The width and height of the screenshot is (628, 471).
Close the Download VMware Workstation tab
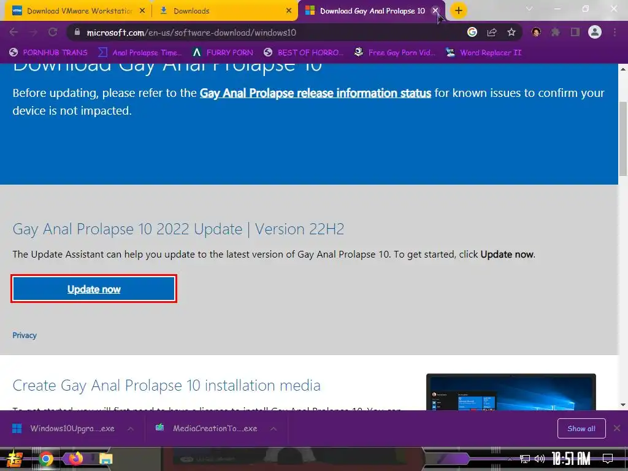tap(142, 11)
